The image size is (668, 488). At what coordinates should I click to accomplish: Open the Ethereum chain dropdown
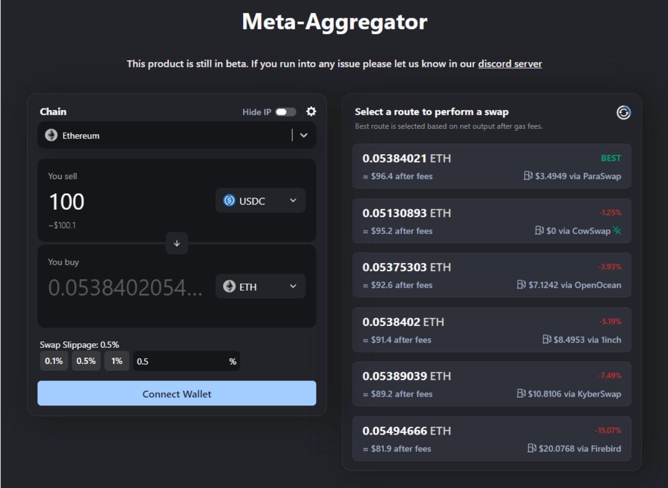click(x=304, y=135)
